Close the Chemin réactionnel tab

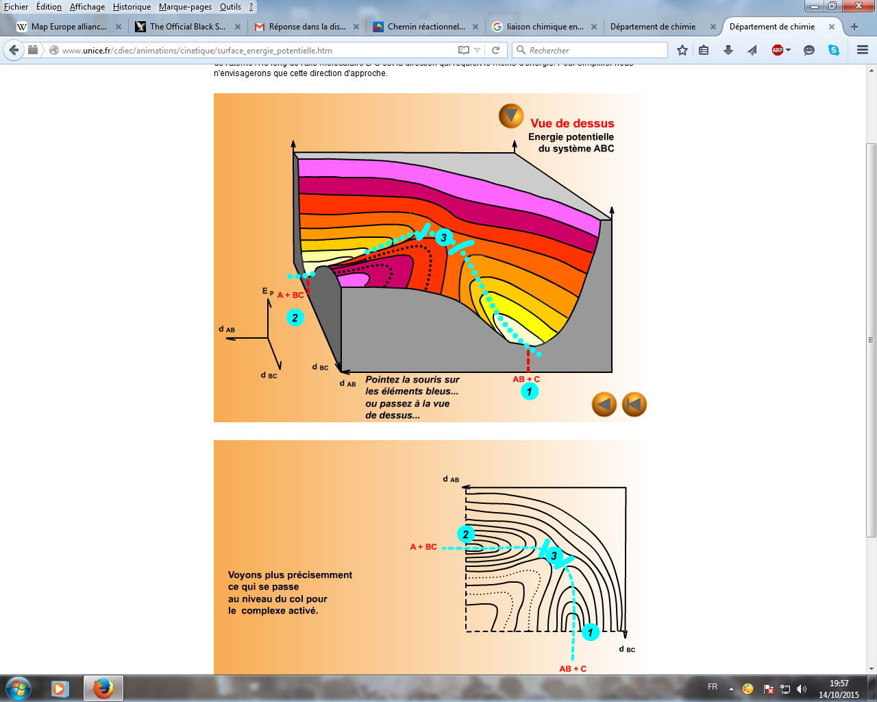point(475,27)
